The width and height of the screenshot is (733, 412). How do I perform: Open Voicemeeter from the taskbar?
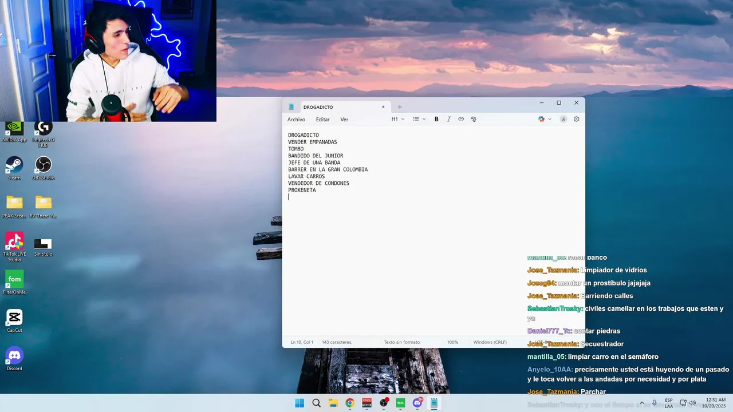point(367,403)
